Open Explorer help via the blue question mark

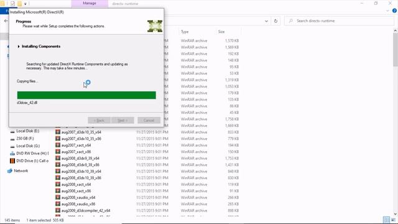394,11
